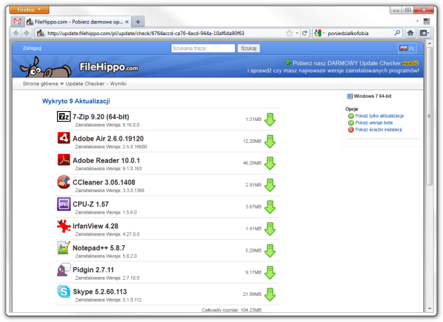Click the Adobe Reader program icon
This screenshot has height=322, width=443.
coord(63,160)
